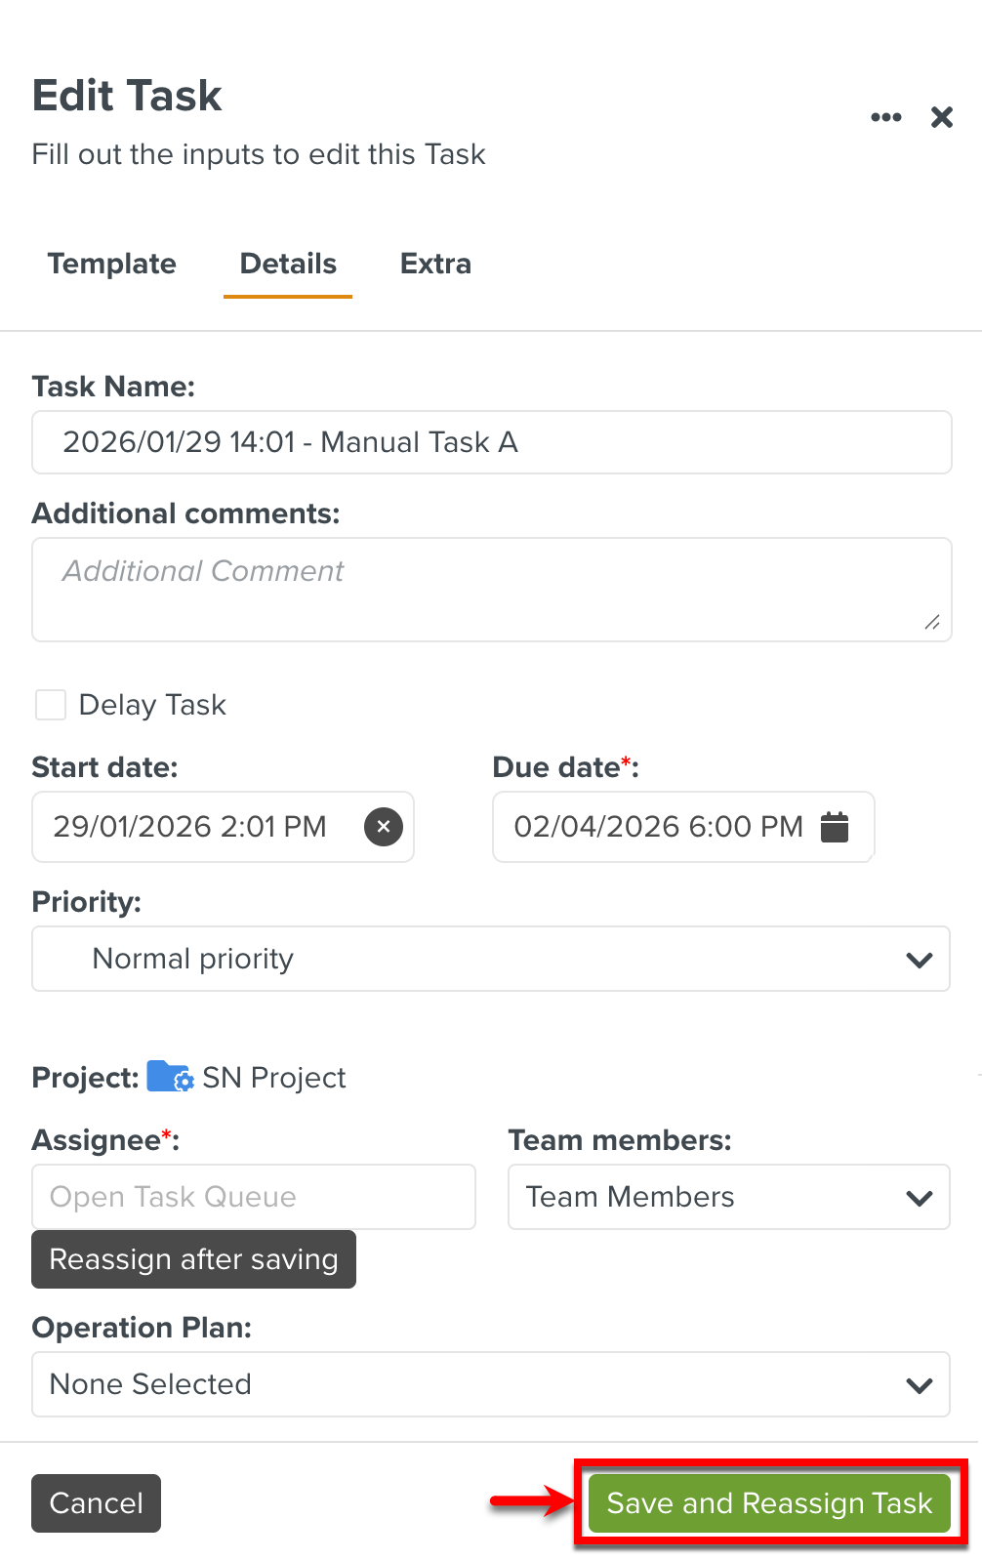Open the Priority dropdown

click(918, 959)
